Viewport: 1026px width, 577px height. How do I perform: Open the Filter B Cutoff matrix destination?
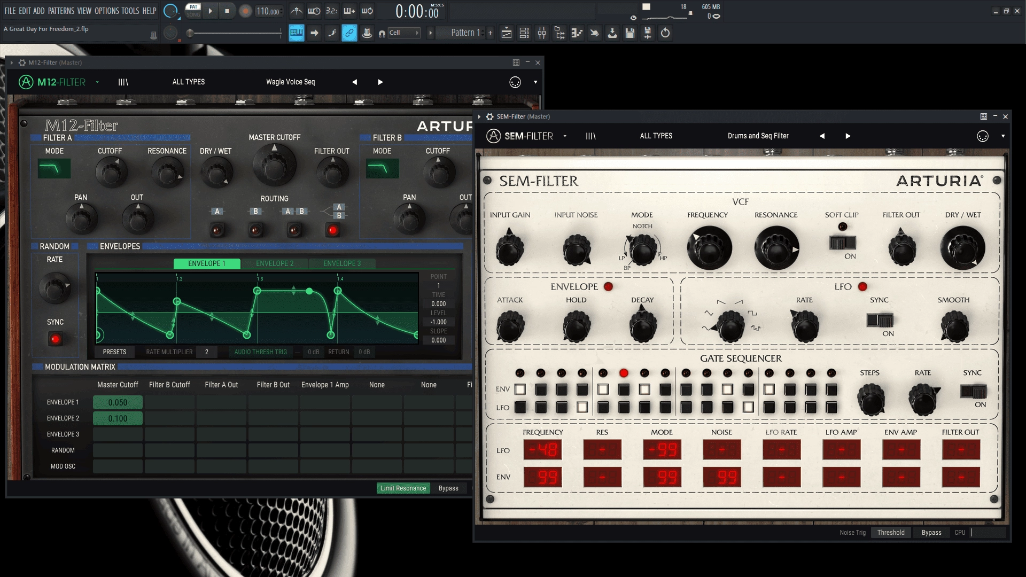169,385
